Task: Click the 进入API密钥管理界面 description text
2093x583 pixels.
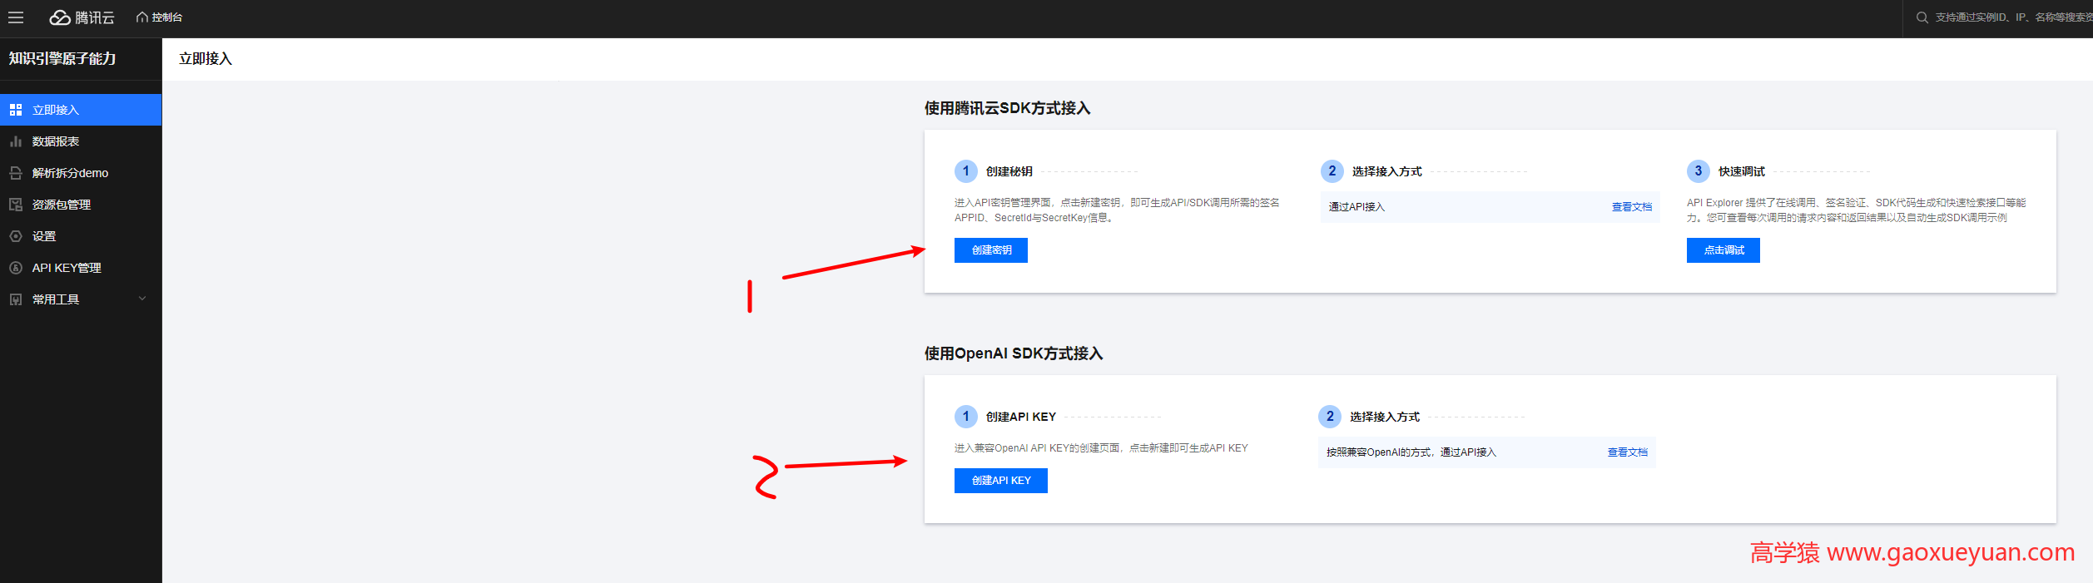Action: [x=1117, y=210]
